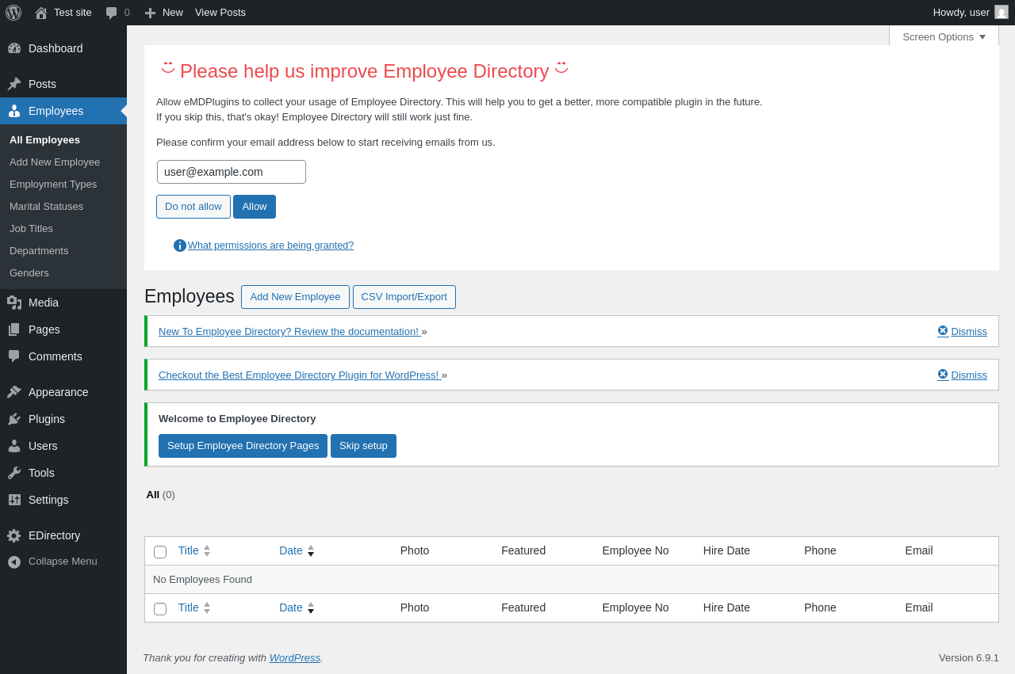Click the user avatar in the admin bar
The width and height of the screenshot is (1015, 674).
(x=1002, y=13)
